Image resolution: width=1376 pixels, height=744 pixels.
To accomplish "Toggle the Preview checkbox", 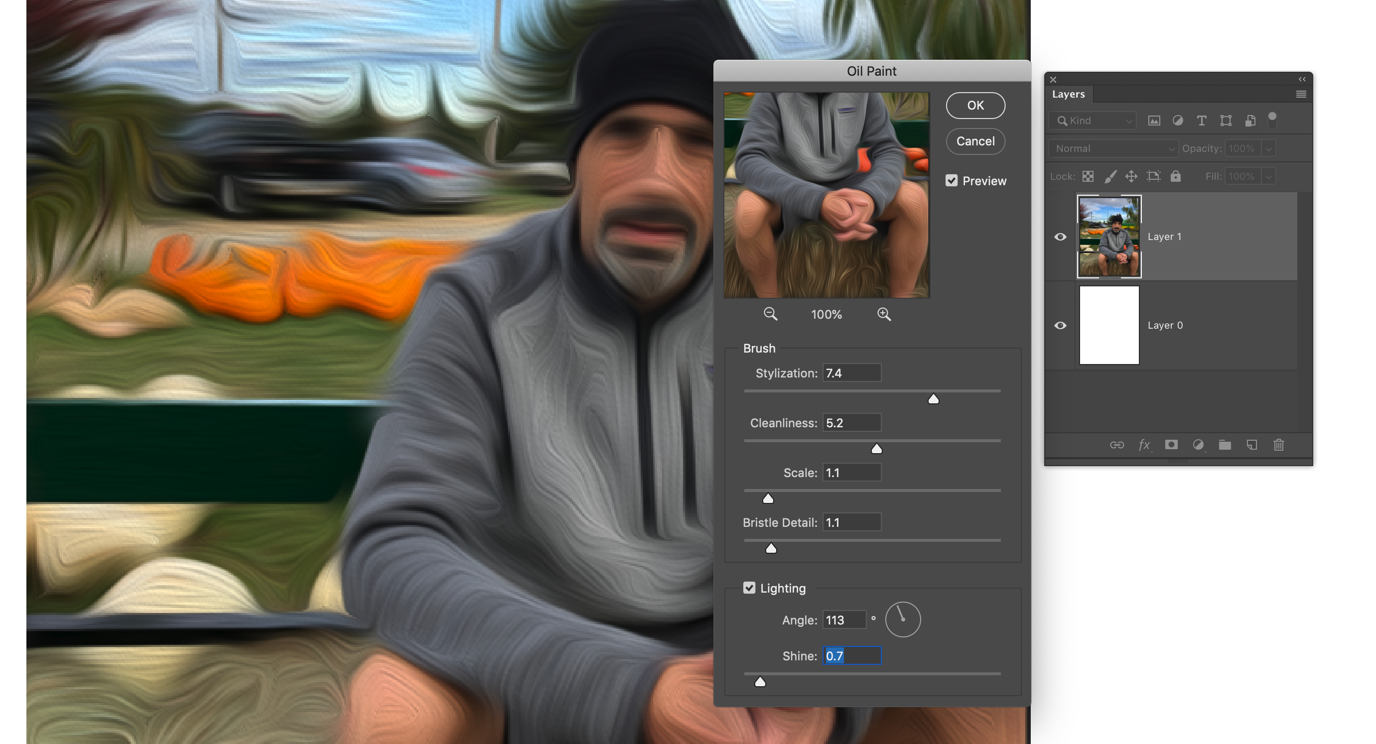I will click(x=952, y=181).
